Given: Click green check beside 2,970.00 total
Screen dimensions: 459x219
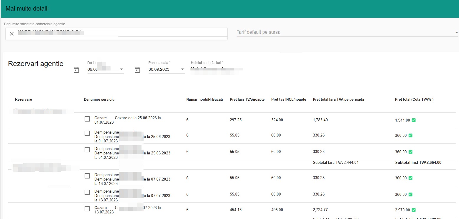Looking at the screenshot, I should click(414, 210).
